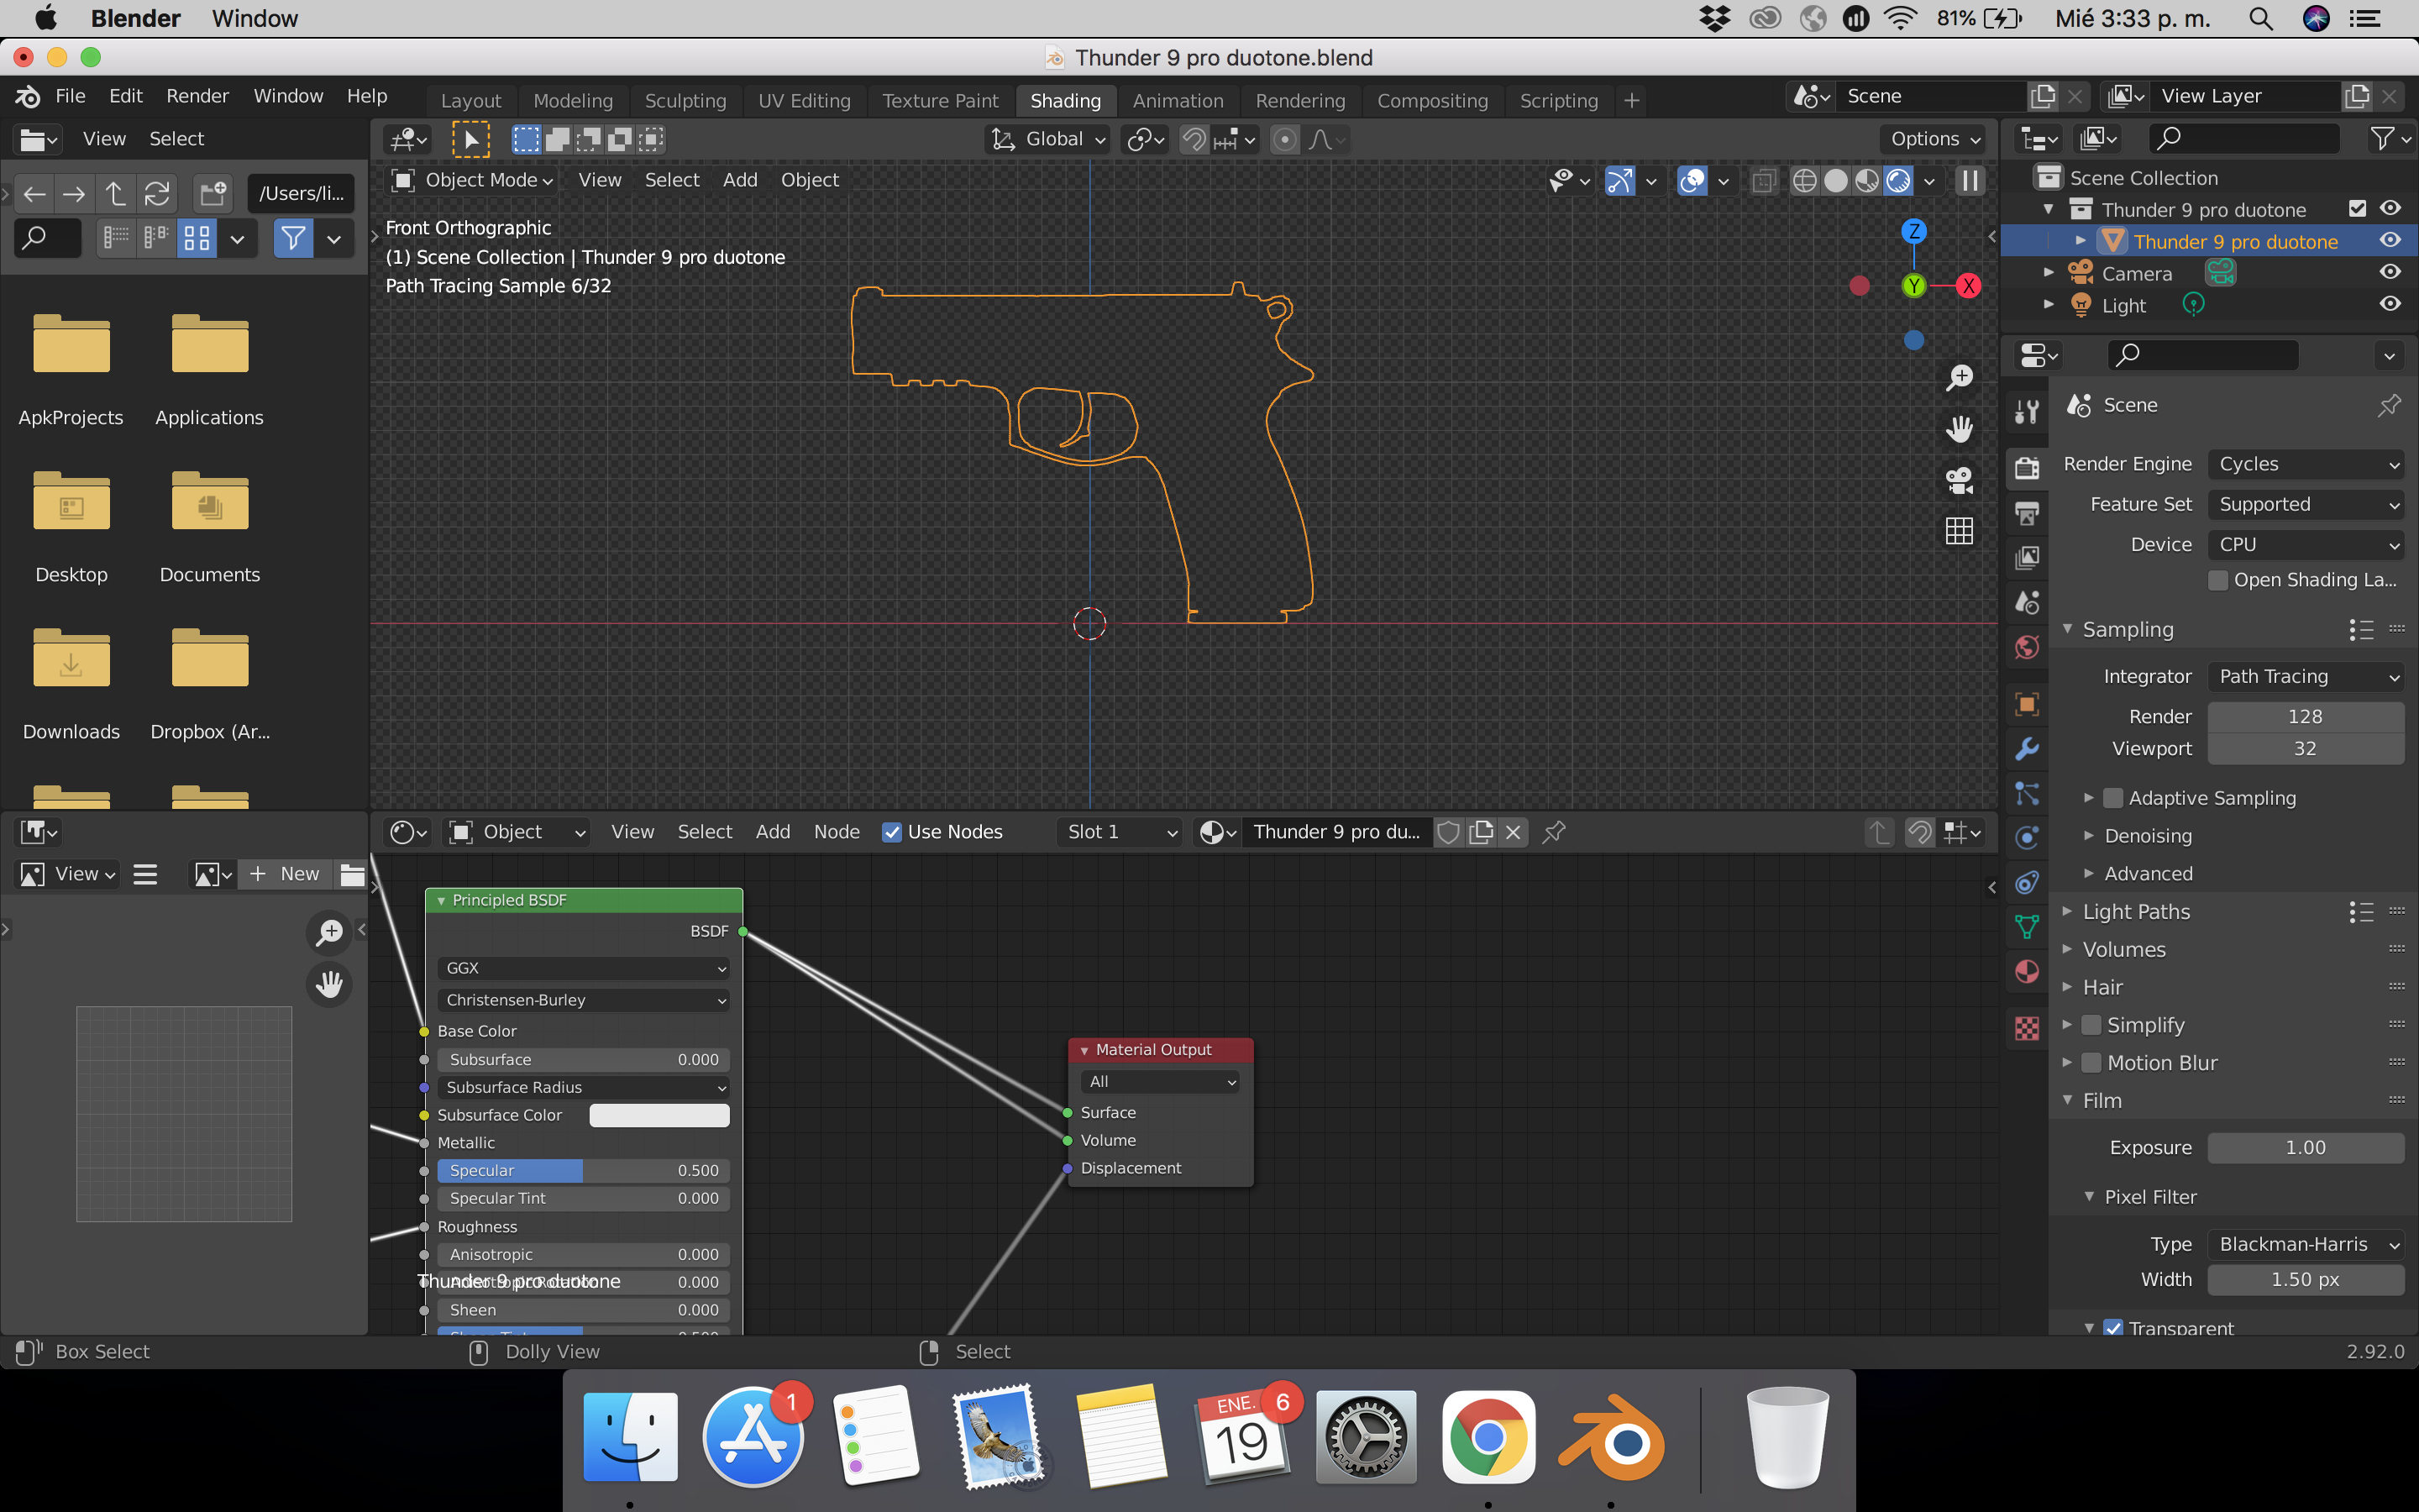2419x1512 pixels.
Task: Expand the Light Paths panel
Action: click(2135, 911)
